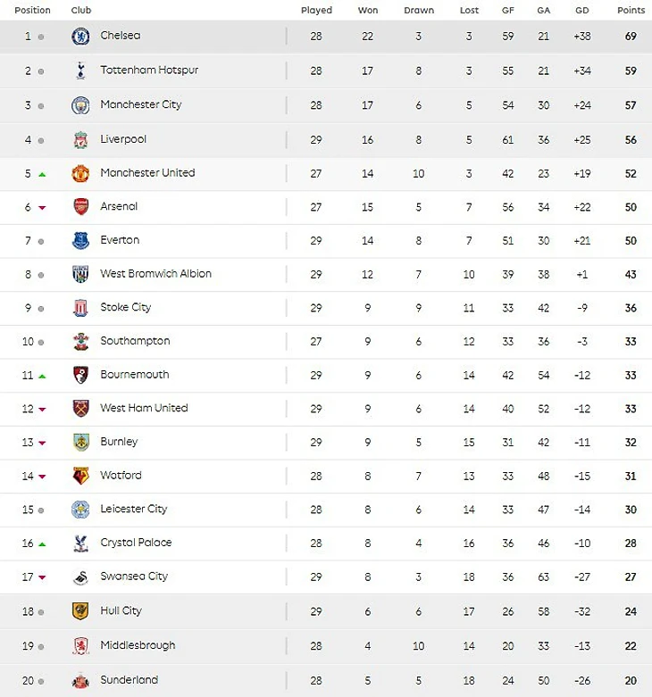Click the Everton club crest icon
652x697 pixels.
tap(80, 241)
